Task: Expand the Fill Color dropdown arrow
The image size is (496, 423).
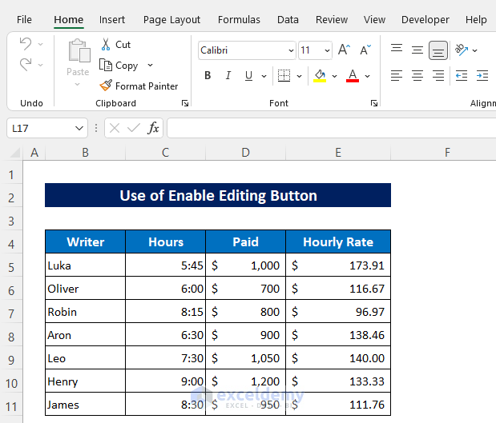Action: (335, 76)
